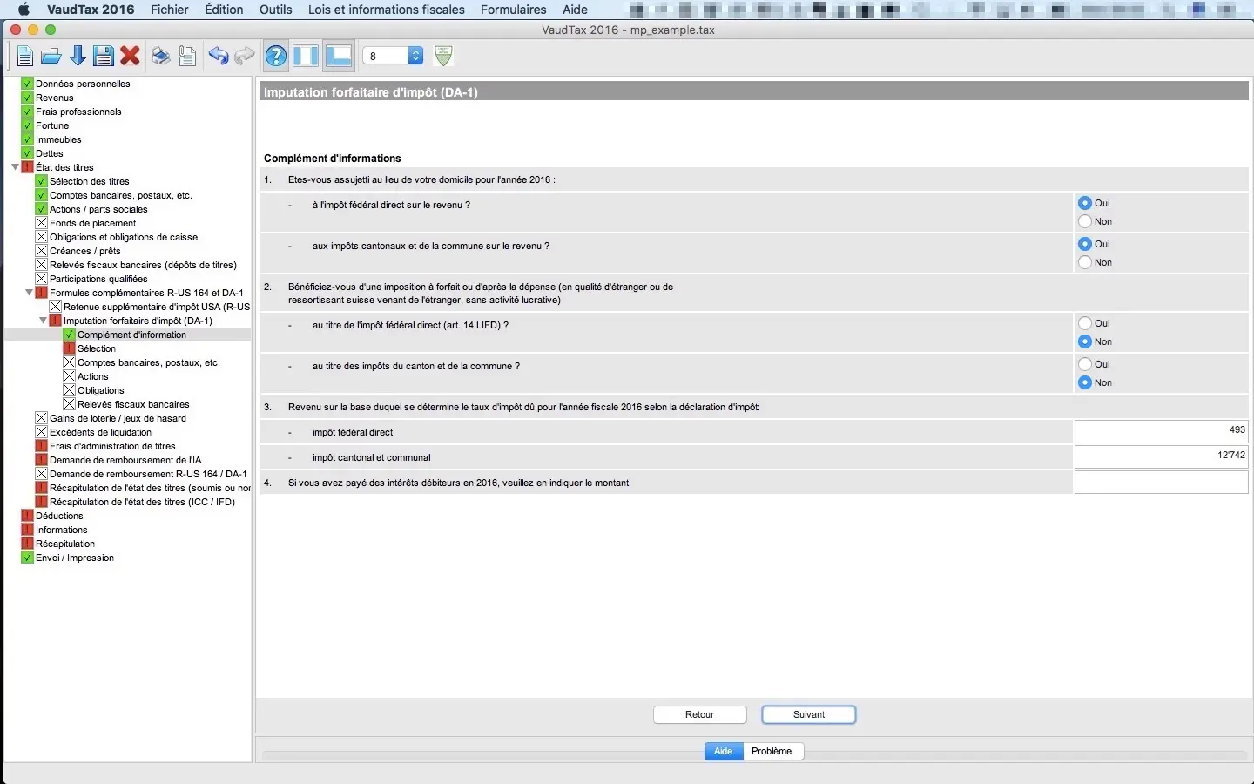Select Relevés fiscaux bancaires under DA-1
The image size is (1254, 784).
133,404
